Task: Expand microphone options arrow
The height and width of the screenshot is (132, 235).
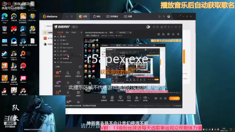Action: point(140,98)
